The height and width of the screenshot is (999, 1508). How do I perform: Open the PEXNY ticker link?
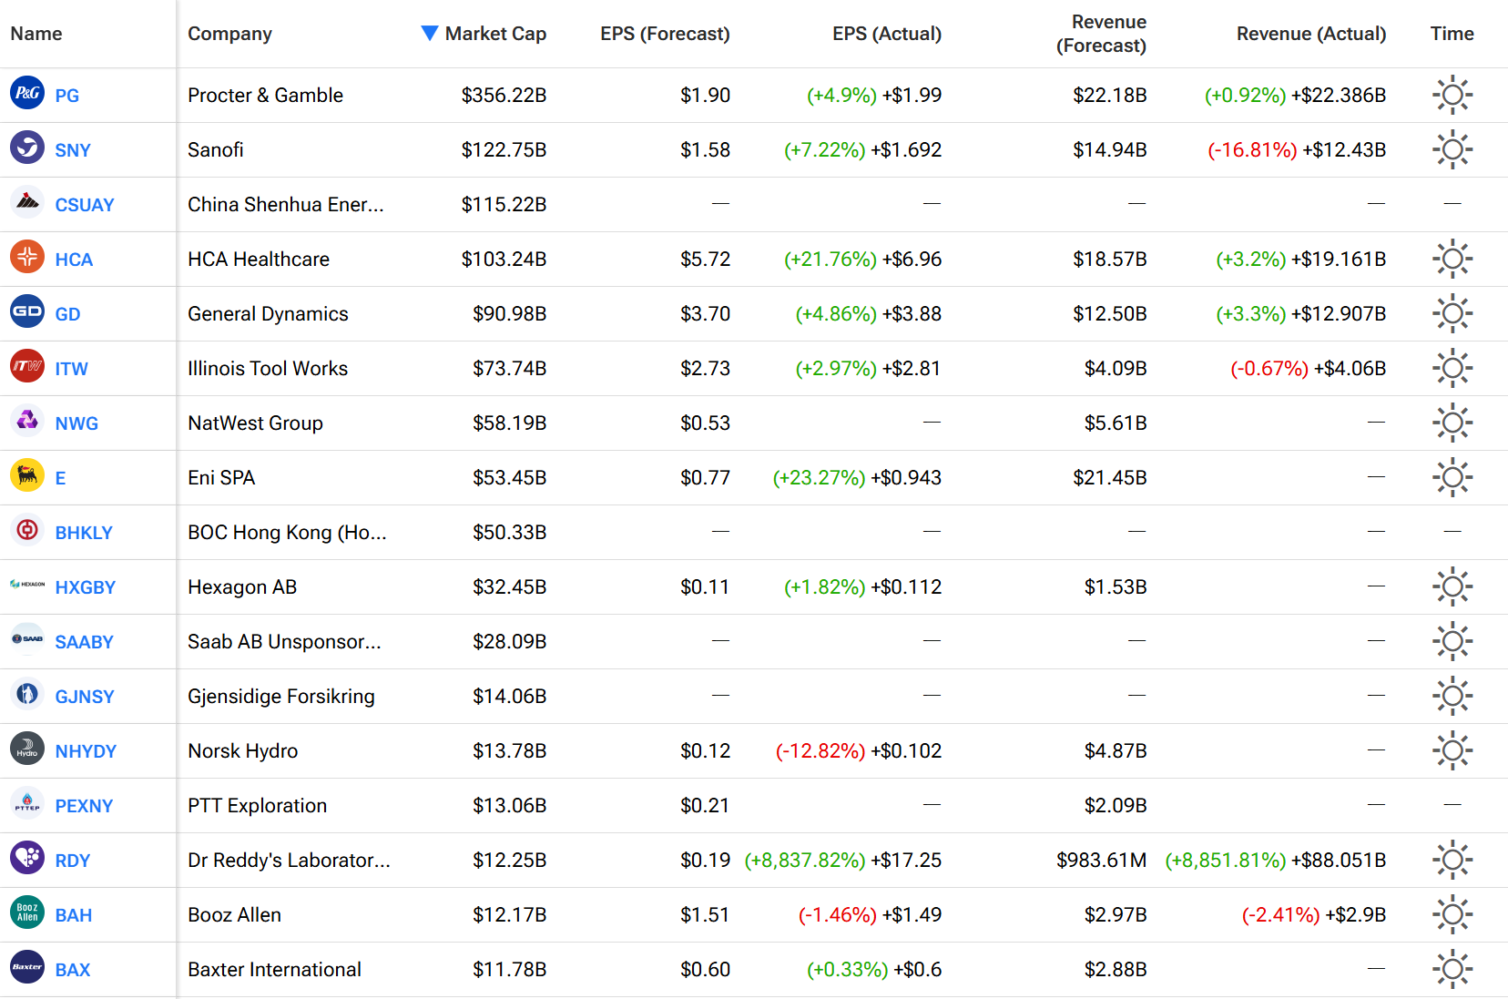coord(84,806)
